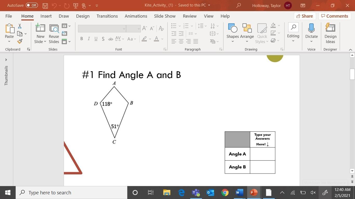Open the Animations tab
This screenshot has width=355, height=199.
[136, 16]
